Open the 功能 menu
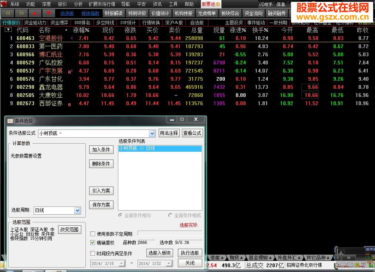The height and width of the screenshot is (272, 375). point(30,4)
